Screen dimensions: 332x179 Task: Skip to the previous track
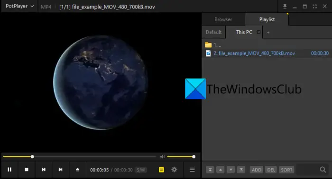[44, 170]
